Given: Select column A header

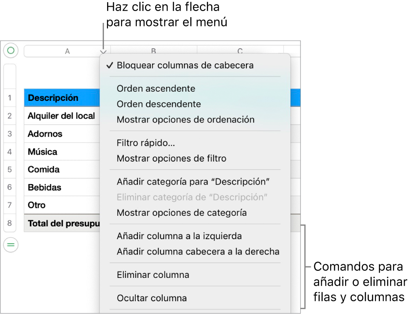Looking at the screenshot, I should click(67, 52).
